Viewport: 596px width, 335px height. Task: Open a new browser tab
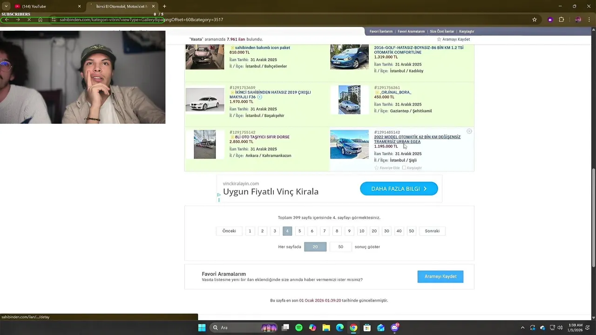pos(164,7)
